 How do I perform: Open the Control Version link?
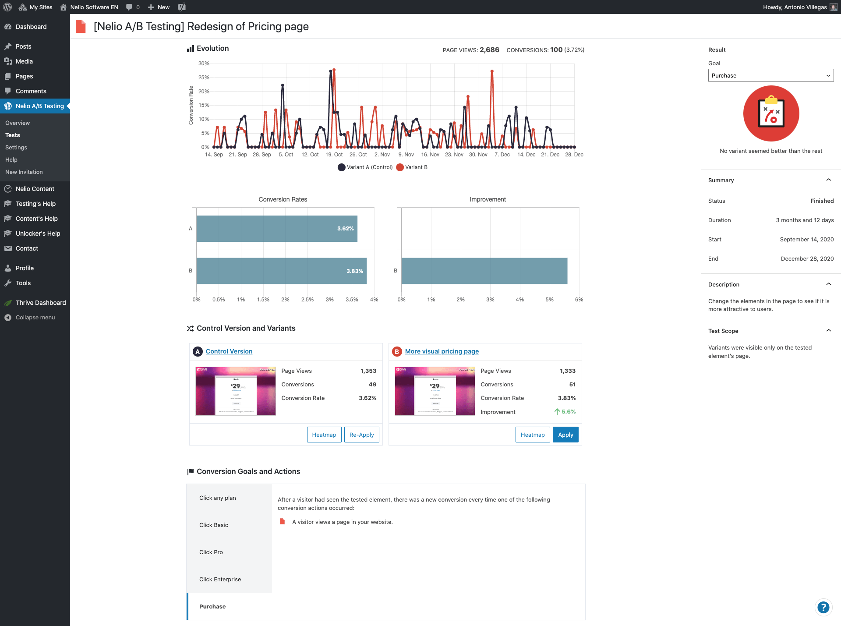point(229,351)
